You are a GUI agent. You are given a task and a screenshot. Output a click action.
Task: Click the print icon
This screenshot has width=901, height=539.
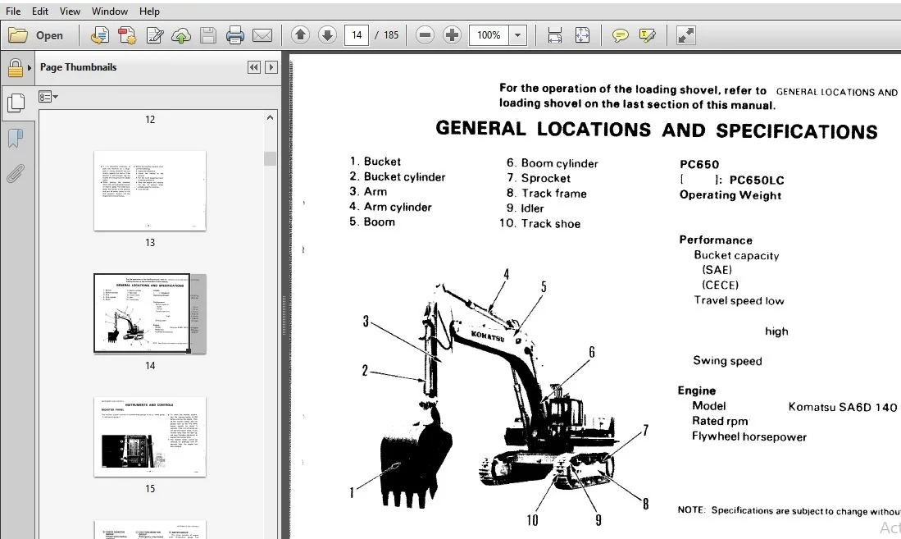point(235,35)
